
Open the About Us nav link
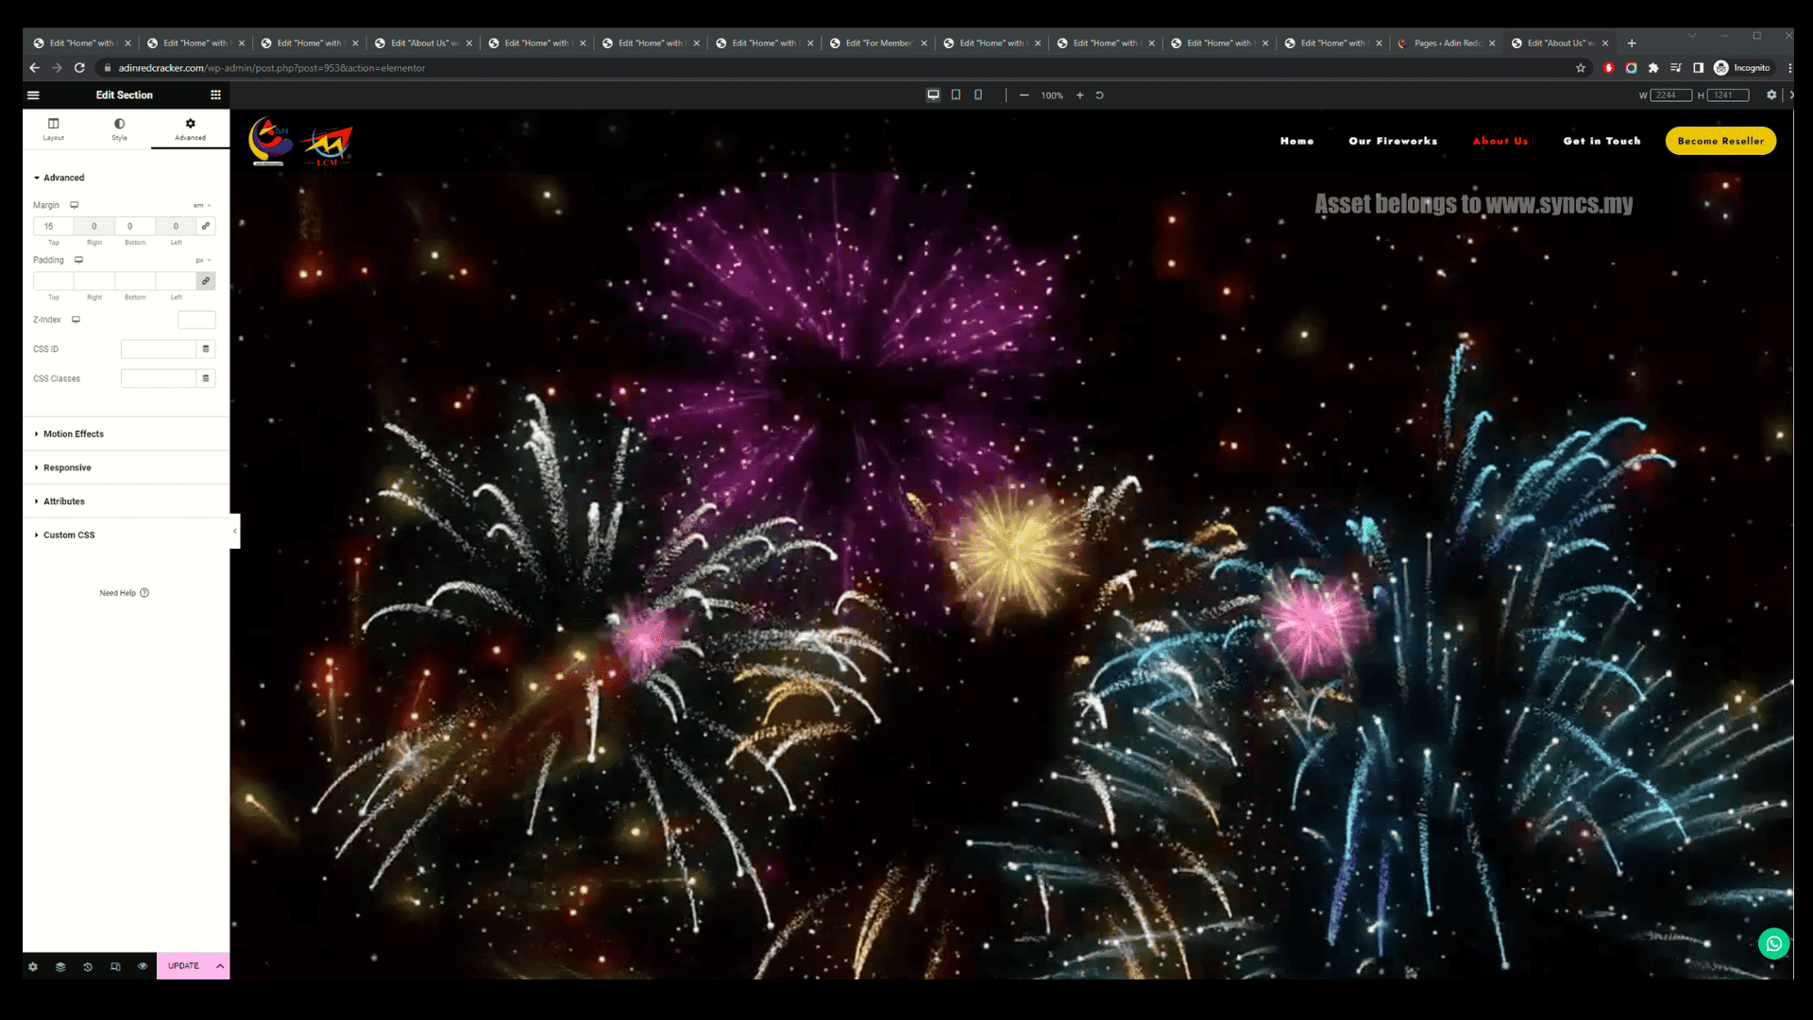click(1500, 141)
